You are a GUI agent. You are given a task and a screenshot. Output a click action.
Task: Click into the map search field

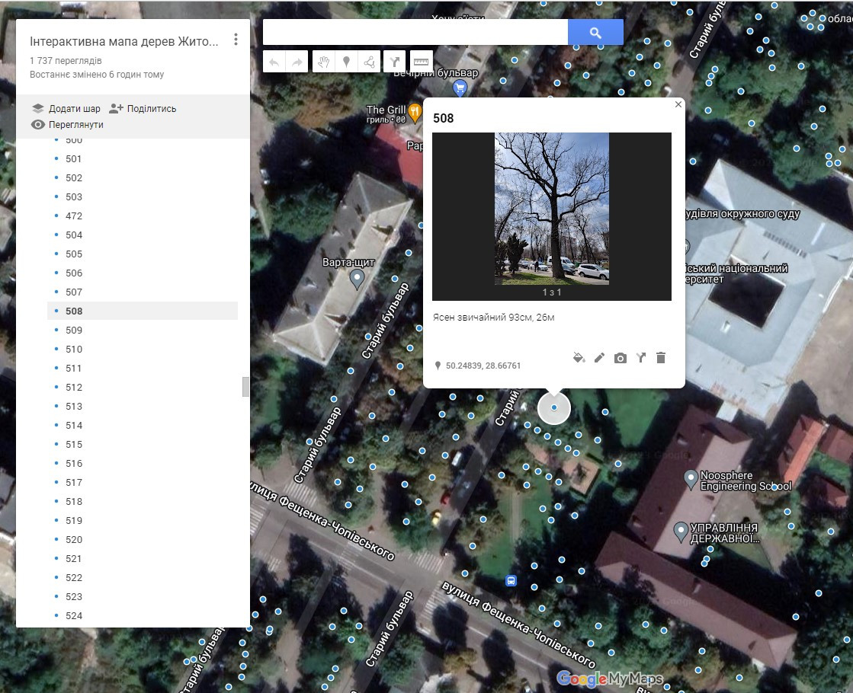pyautogui.click(x=415, y=33)
